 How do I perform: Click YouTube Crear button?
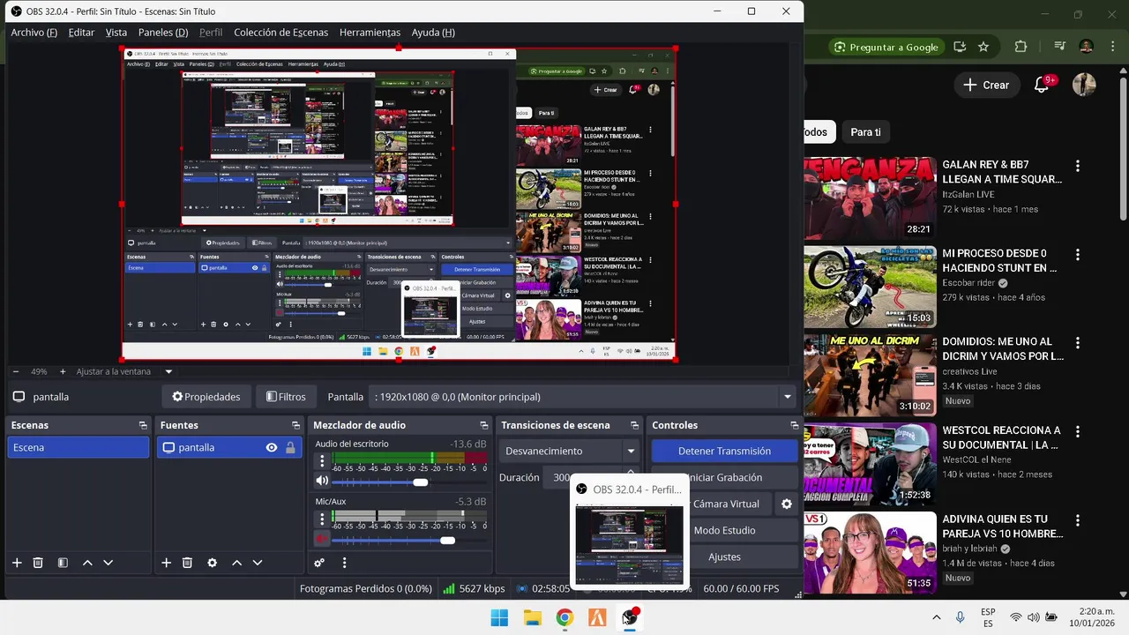click(x=986, y=85)
